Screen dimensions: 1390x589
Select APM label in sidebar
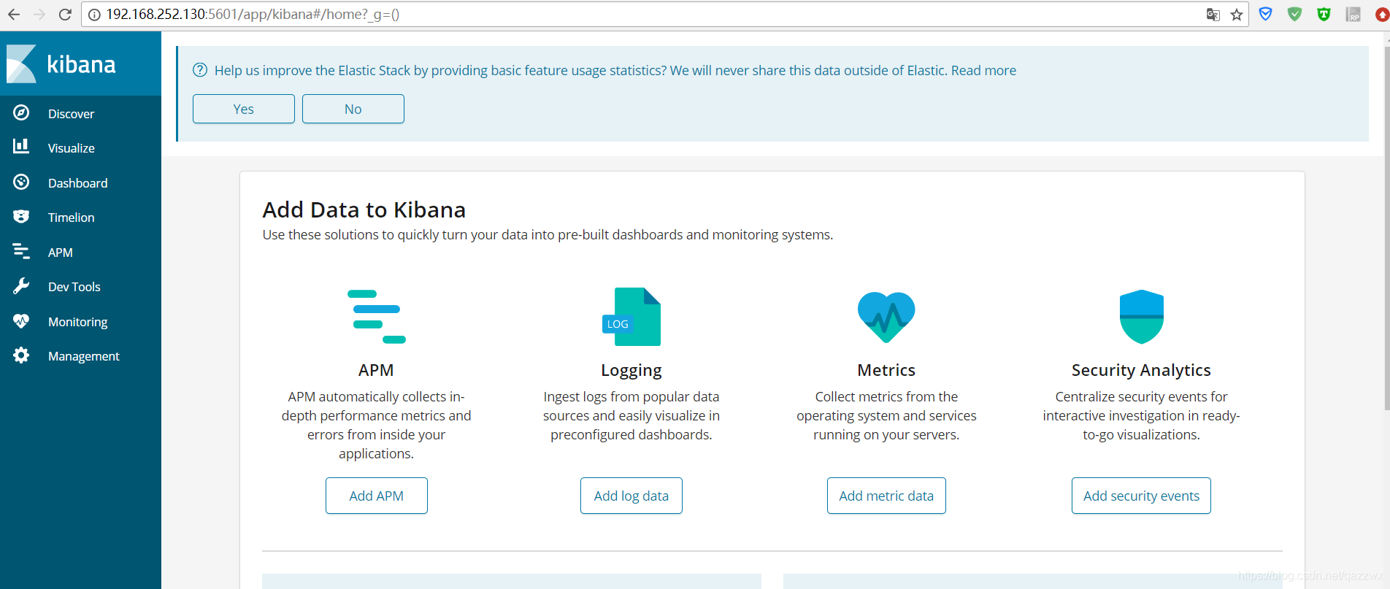(61, 253)
